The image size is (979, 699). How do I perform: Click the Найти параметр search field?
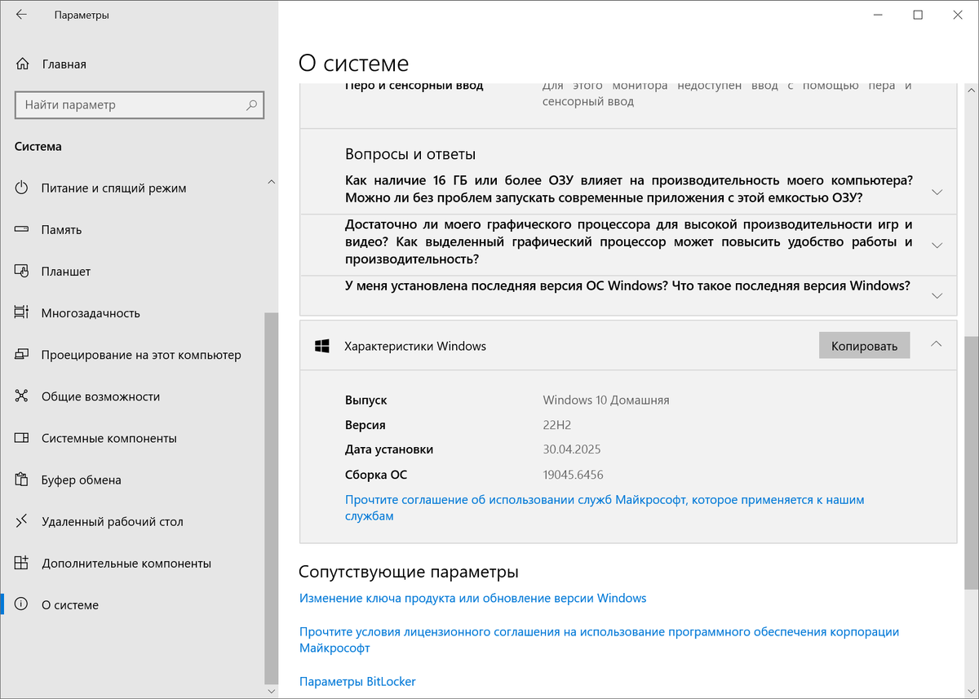[139, 105]
